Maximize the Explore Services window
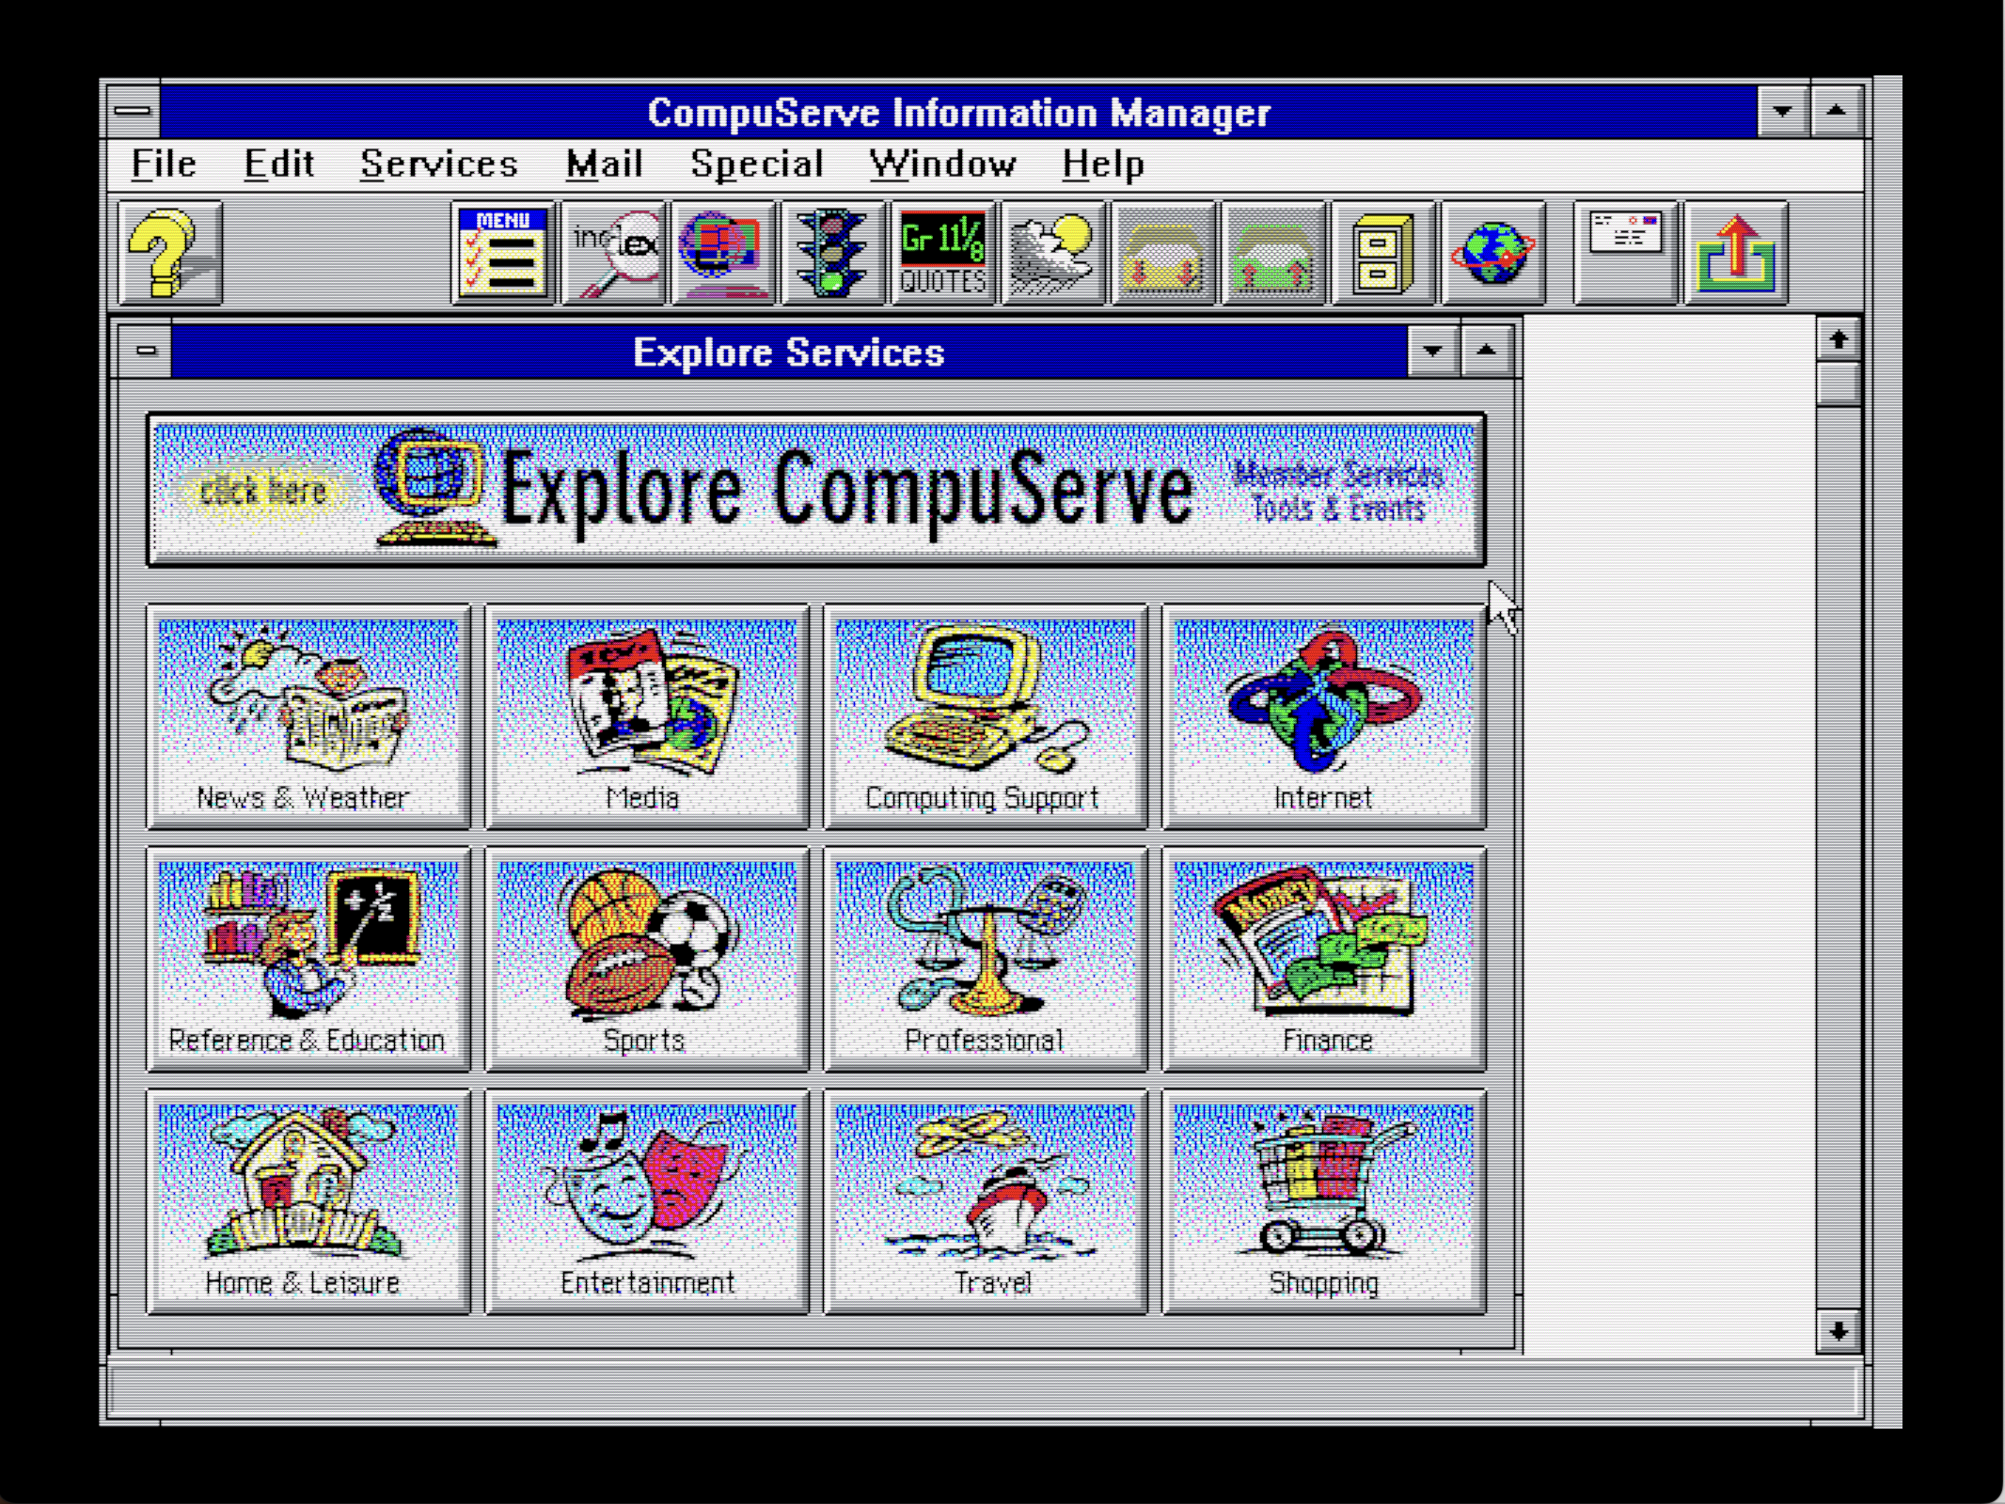 (x=1487, y=352)
